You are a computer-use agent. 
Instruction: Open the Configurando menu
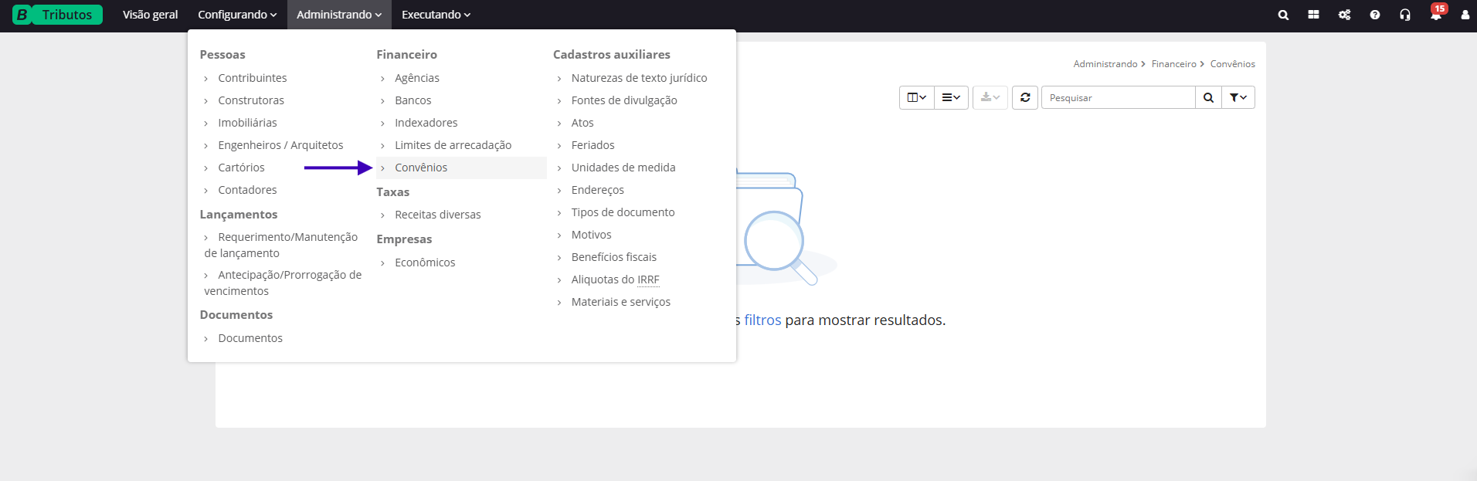pos(236,15)
